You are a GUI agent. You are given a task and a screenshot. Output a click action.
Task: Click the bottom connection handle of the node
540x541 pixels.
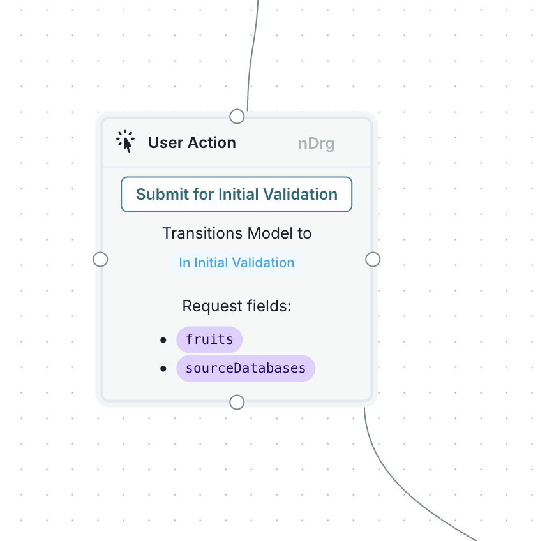pos(237,402)
